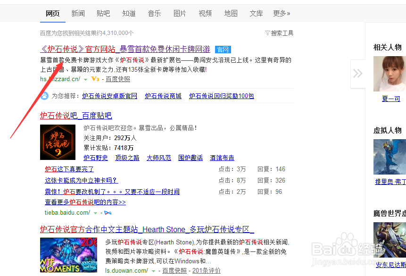This screenshot has height=276, width=406.
Task: Click 回复：326 stat text
Action: coord(271,180)
